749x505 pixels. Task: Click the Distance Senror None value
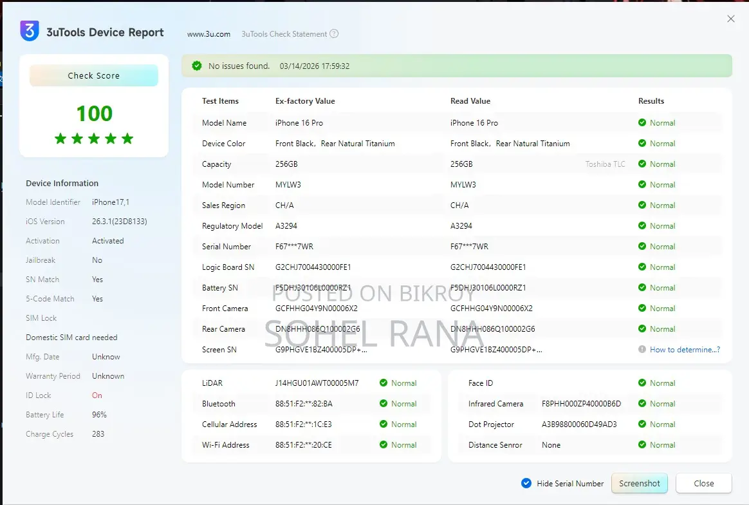pos(551,444)
